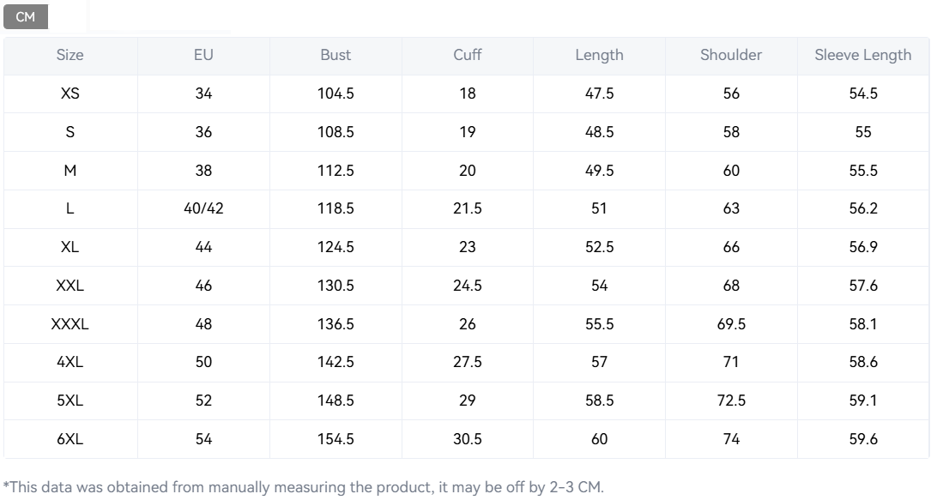Click the length value 49.5 cell
The image size is (937, 500).
point(599,171)
